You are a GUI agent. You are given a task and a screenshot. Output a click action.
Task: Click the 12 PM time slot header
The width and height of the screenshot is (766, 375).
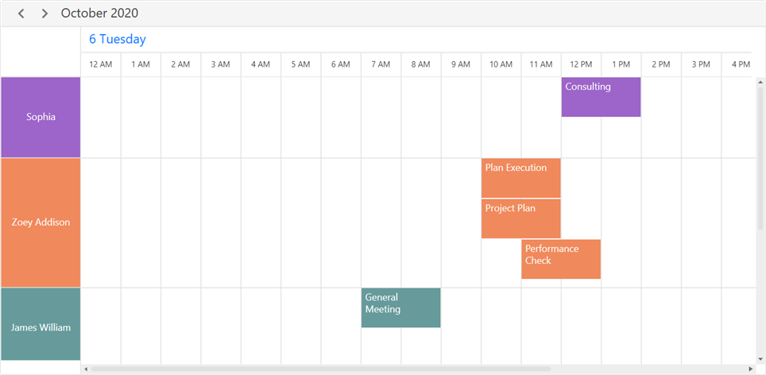(x=581, y=64)
